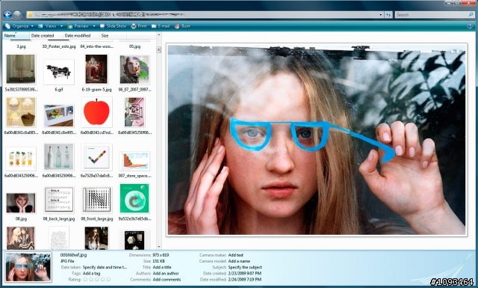Select the three bottles thumbnail

58,156
